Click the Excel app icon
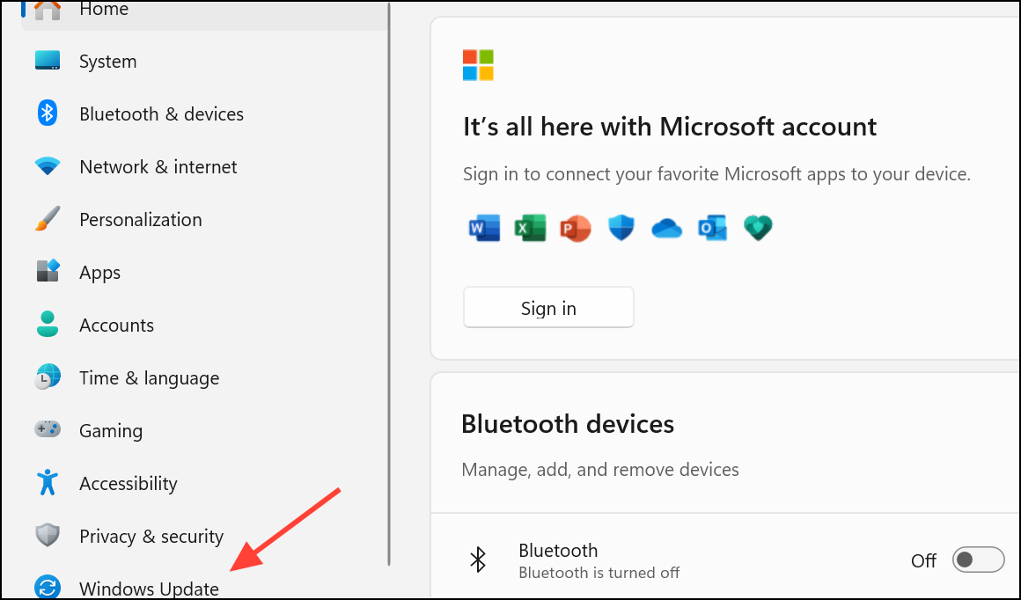This screenshot has width=1021, height=600. (x=530, y=229)
